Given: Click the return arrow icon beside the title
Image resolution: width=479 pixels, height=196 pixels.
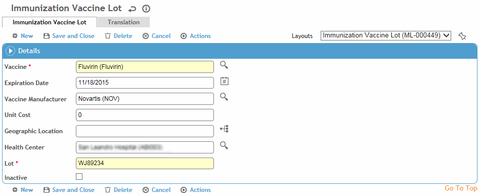Looking at the screenshot, I should (x=132, y=9).
